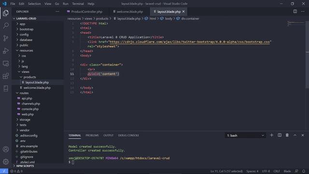Expand the database folder
Screen dimensions: 309x174
click(x=26, y=40)
